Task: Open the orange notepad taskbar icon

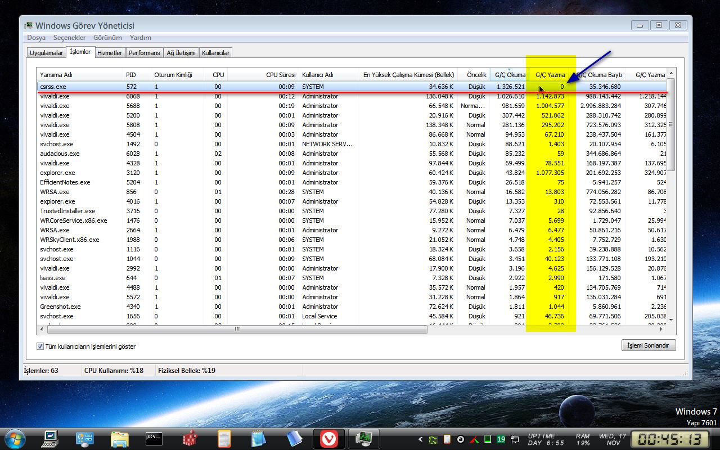Action: pyautogui.click(x=224, y=439)
